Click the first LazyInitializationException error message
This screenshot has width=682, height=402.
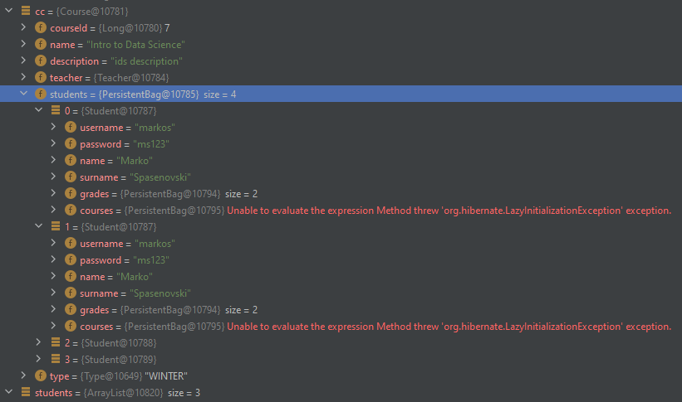pos(449,211)
